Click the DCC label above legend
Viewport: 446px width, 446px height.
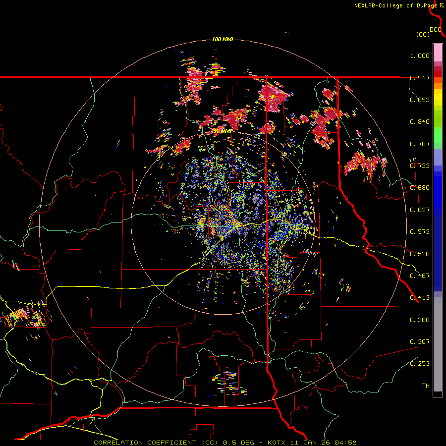pos(436,30)
